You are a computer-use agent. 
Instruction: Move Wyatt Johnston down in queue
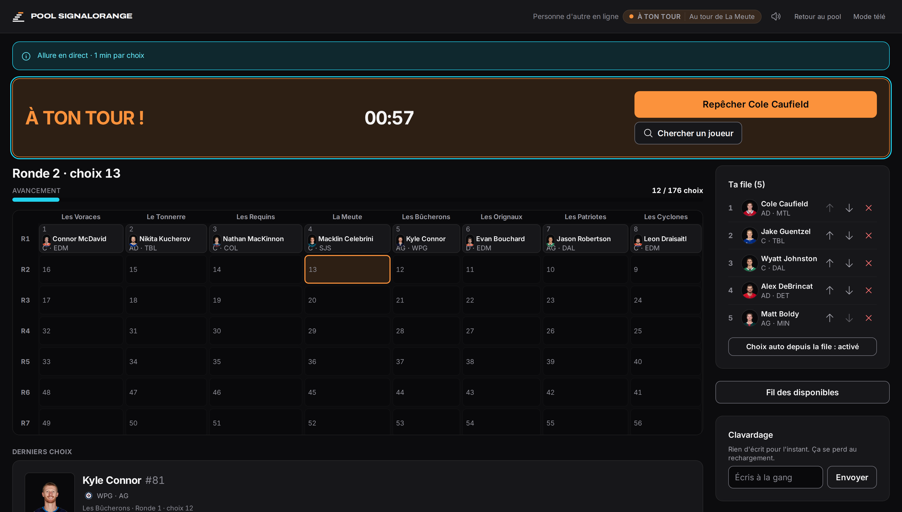[x=849, y=263]
